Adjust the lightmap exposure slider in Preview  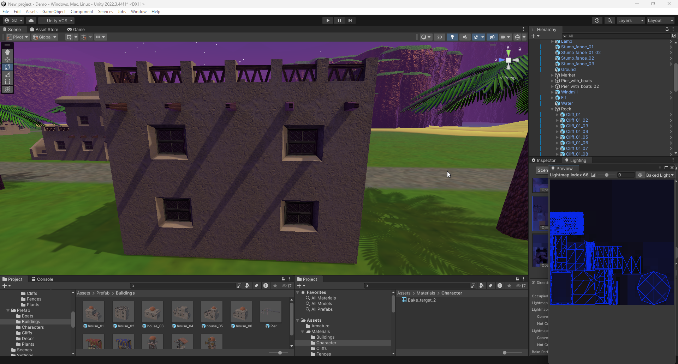click(607, 175)
